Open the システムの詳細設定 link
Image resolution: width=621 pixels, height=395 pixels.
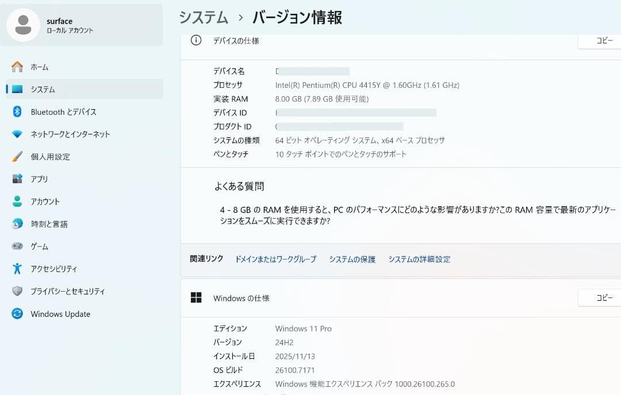pos(420,259)
